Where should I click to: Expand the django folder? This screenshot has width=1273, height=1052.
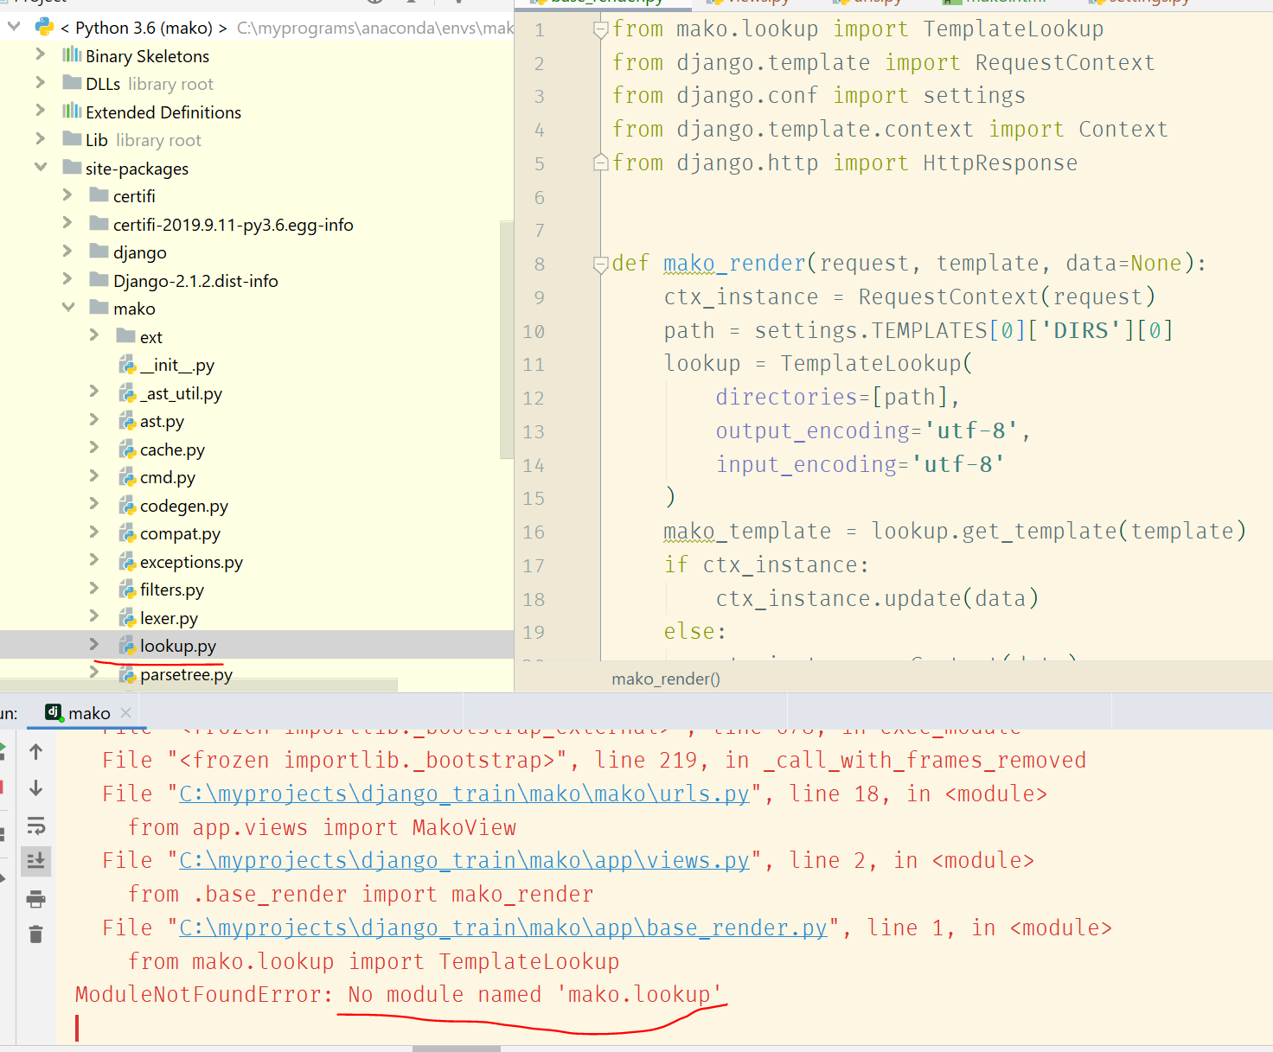click(67, 252)
